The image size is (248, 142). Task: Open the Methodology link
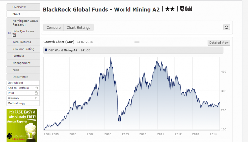tap(17, 103)
